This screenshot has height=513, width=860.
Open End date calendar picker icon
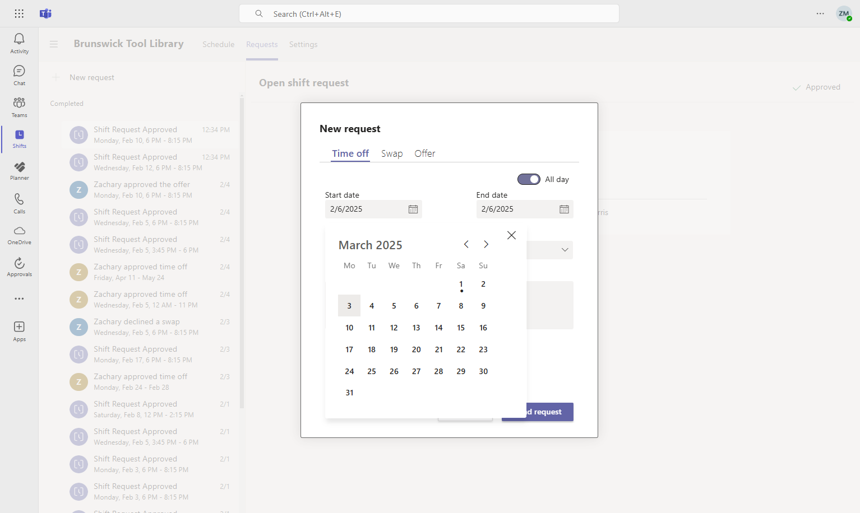tap(564, 209)
